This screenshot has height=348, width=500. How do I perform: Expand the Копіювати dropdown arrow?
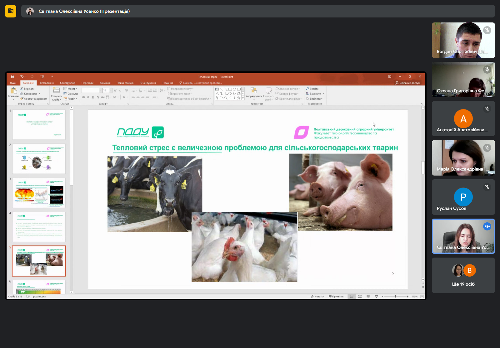[x=39, y=94]
